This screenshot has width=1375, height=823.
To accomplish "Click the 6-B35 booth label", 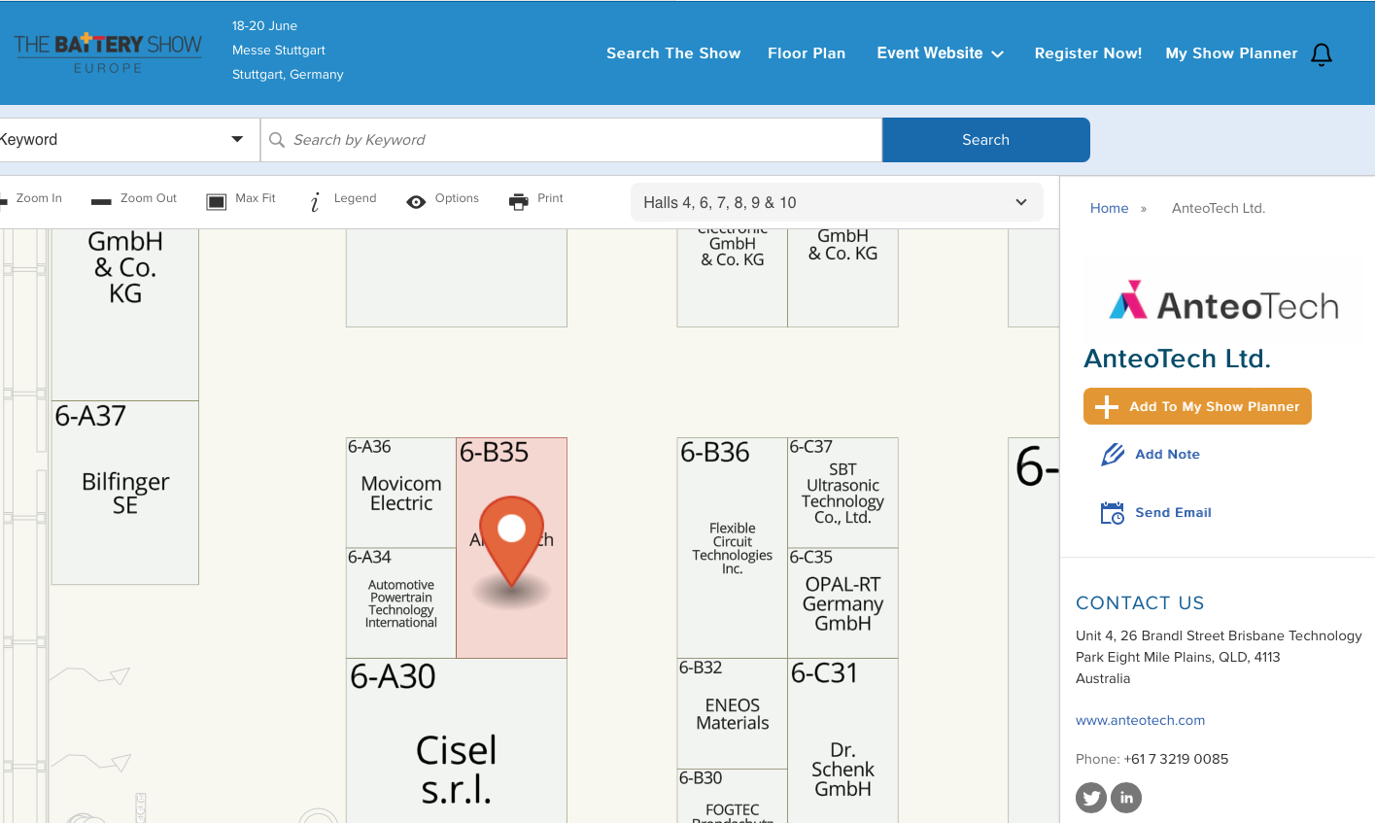I will (495, 453).
